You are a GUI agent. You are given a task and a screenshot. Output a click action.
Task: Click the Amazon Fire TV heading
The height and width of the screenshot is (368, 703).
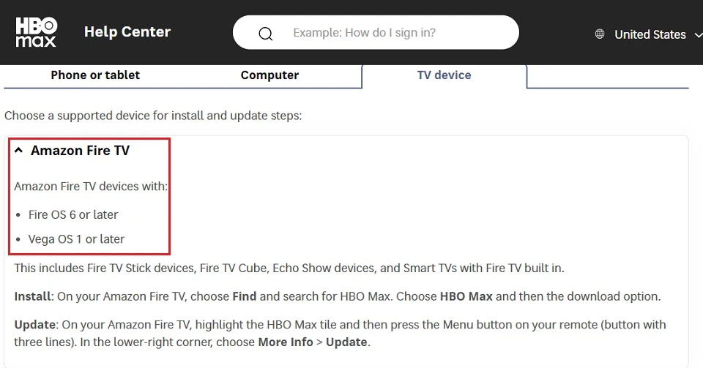tap(80, 151)
